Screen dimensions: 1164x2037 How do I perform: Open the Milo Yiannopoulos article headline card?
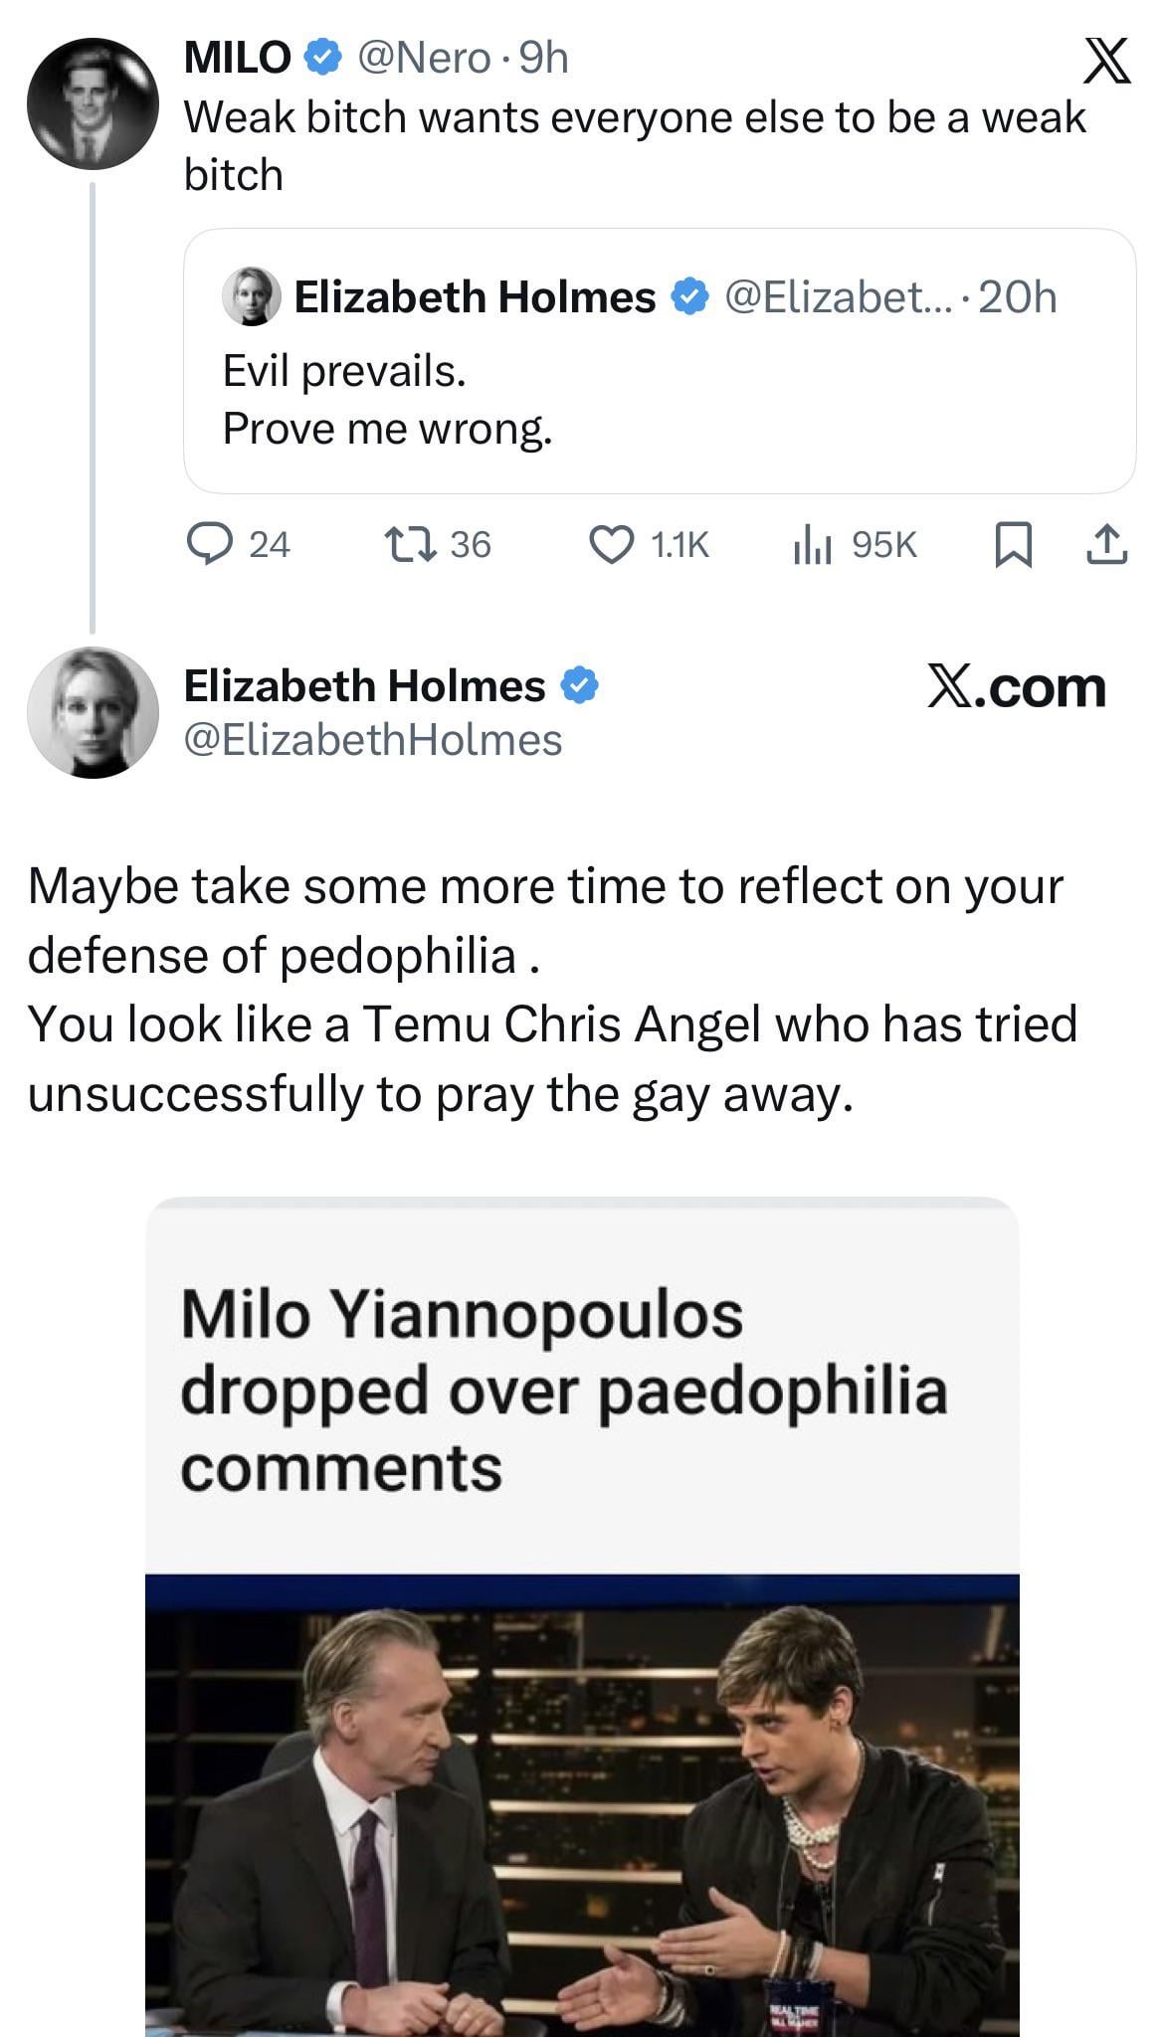(x=563, y=1389)
